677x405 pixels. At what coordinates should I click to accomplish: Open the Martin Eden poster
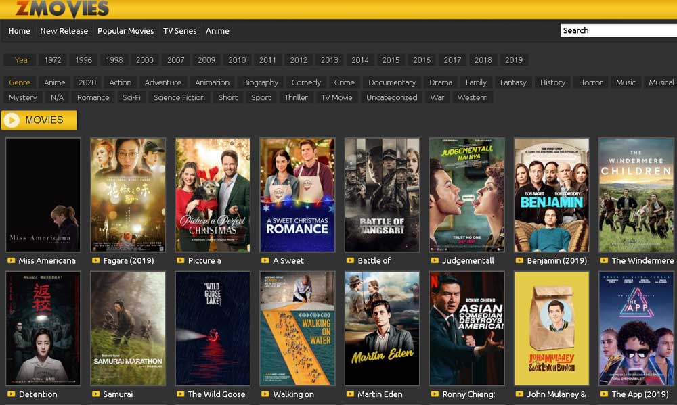pyautogui.click(x=382, y=328)
